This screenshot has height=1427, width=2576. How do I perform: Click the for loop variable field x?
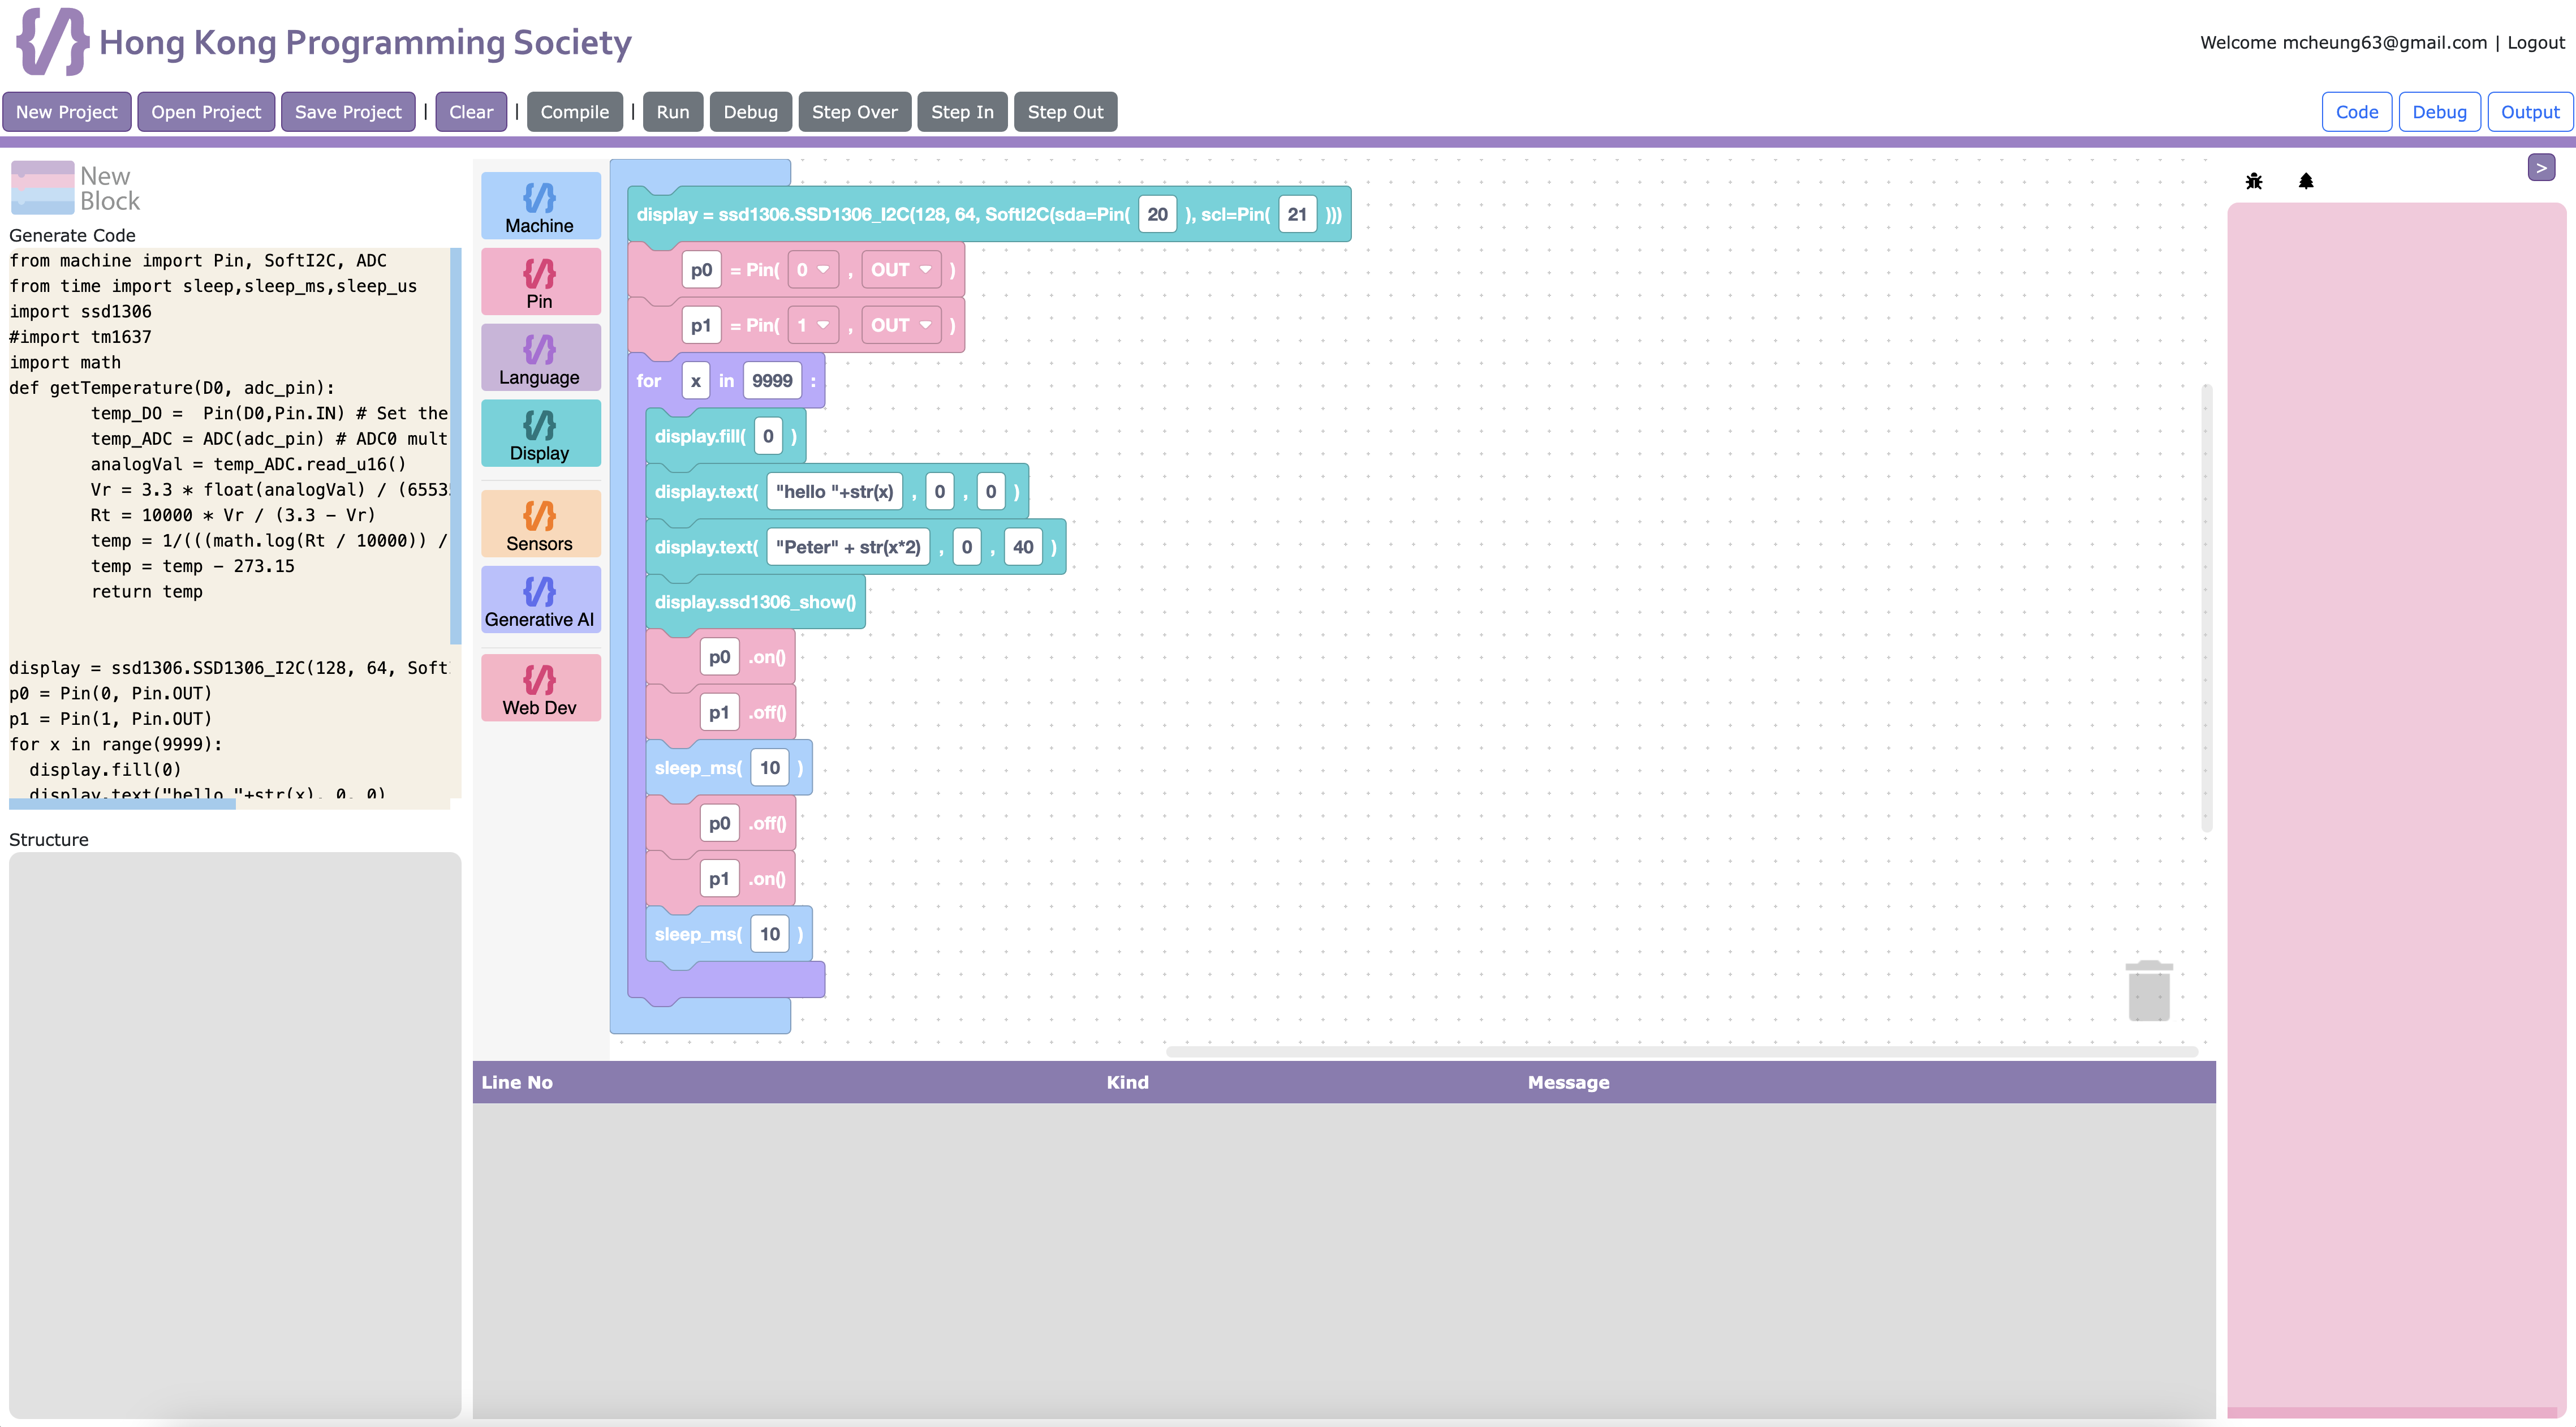(x=696, y=381)
